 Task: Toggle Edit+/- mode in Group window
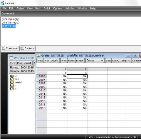tap(116, 61)
